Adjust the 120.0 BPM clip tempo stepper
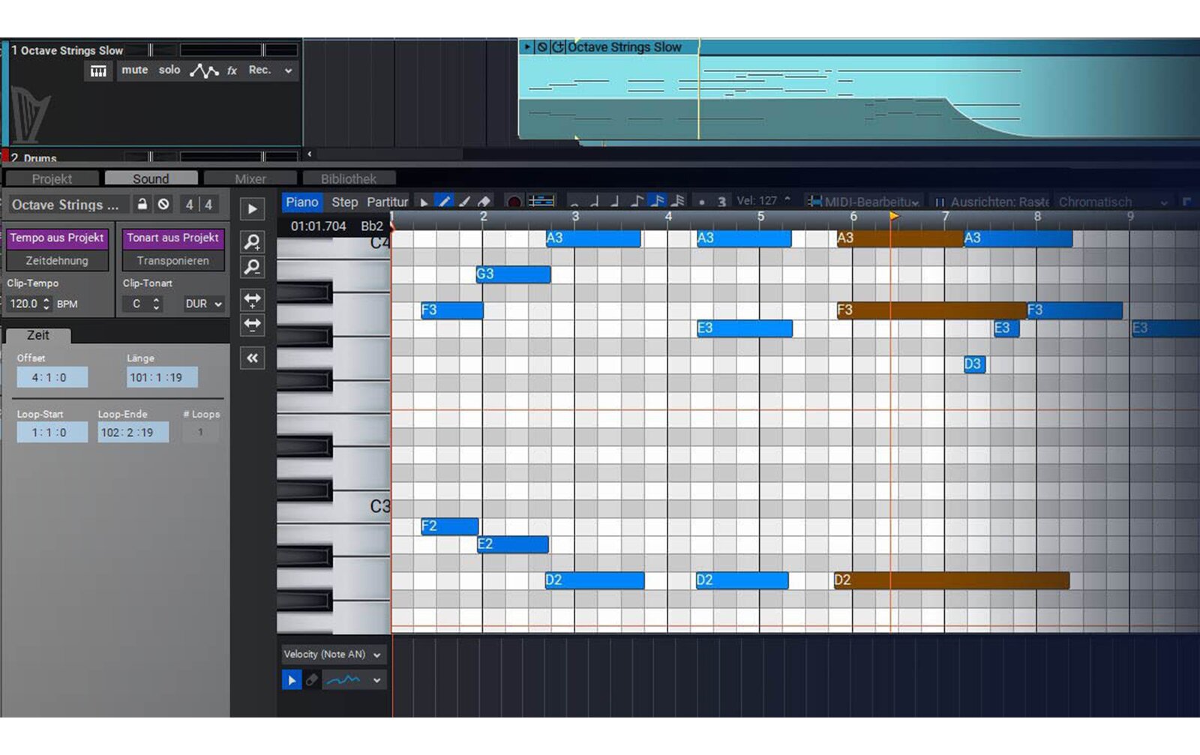This screenshot has width=1200, height=755. click(46, 304)
